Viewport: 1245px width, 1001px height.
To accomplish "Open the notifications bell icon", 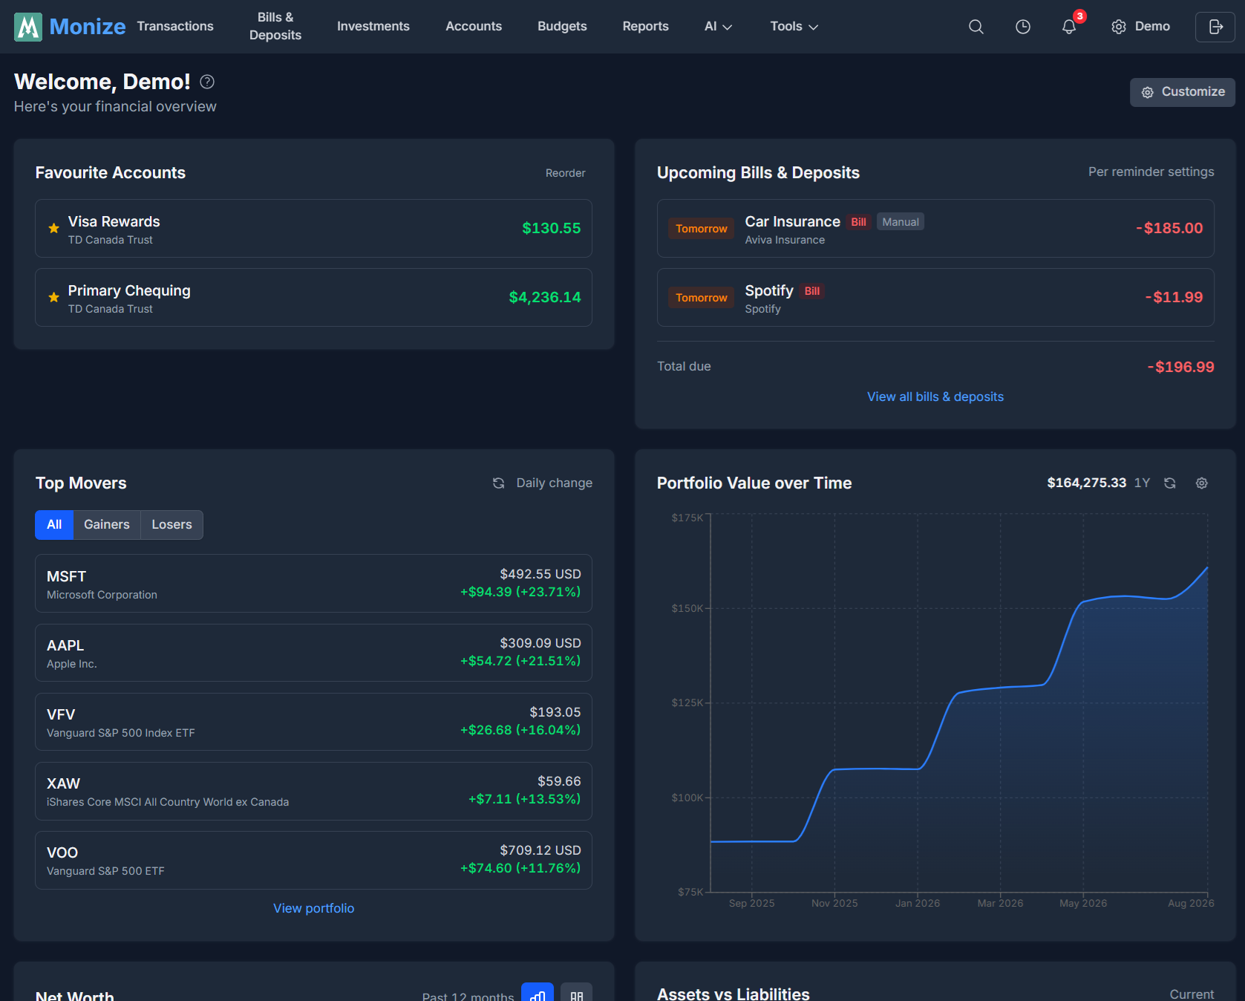I will tap(1069, 27).
